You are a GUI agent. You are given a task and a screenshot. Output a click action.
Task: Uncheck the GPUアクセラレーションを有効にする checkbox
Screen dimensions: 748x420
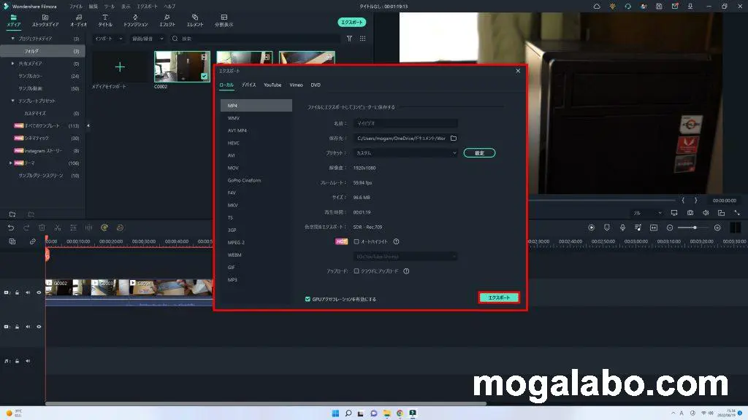(308, 299)
